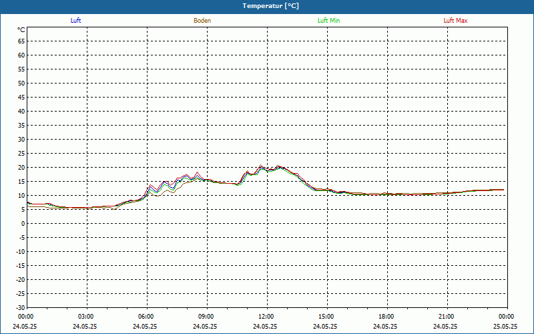Click y-axis value '-25'
The width and height of the screenshot is (534, 334).
tap(21, 294)
